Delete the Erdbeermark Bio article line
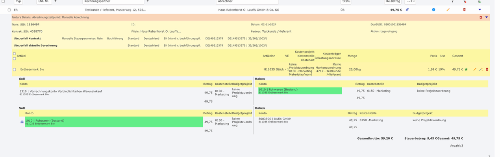Screen dimensions: 500x157 coord(487,69)
